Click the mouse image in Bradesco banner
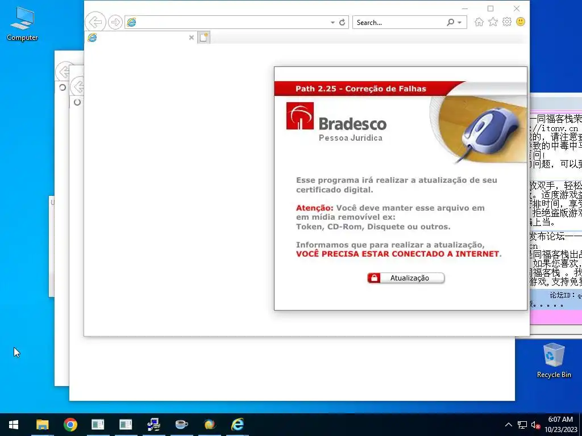The image size is (582, 436). click(x=490, y=130)
